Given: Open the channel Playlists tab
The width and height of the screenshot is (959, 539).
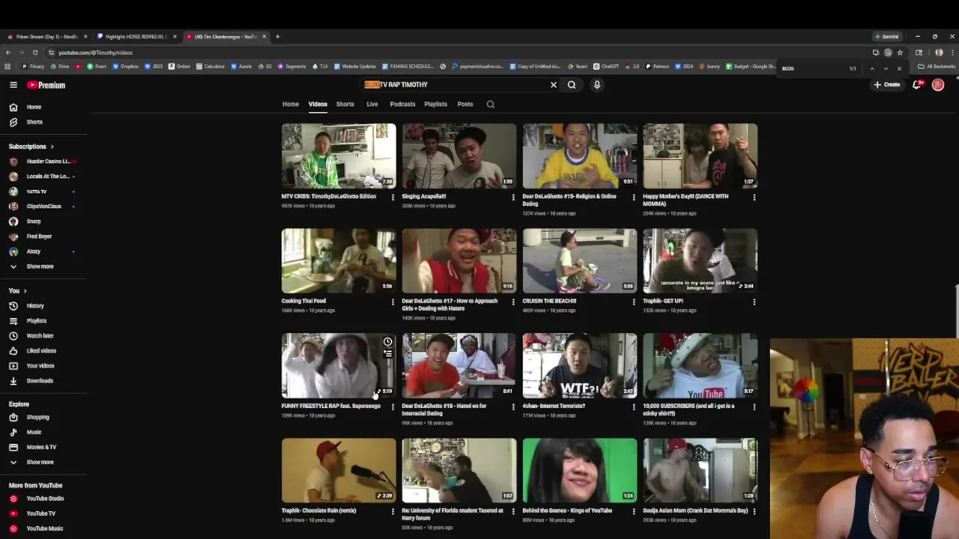Looking at the screenshot, I should tap(435, 104).
